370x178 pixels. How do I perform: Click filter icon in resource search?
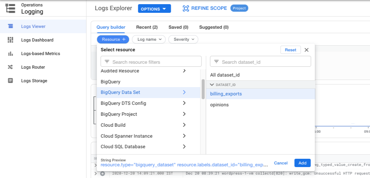pyautogui.click(x=107, y=62)
